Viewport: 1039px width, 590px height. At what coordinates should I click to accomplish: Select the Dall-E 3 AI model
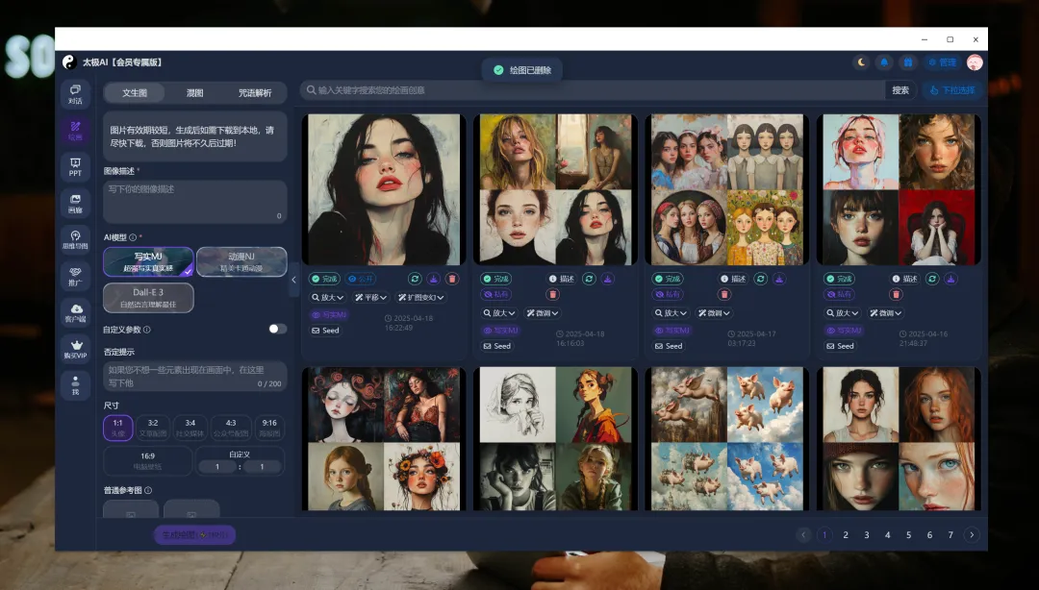pos(148,298)
